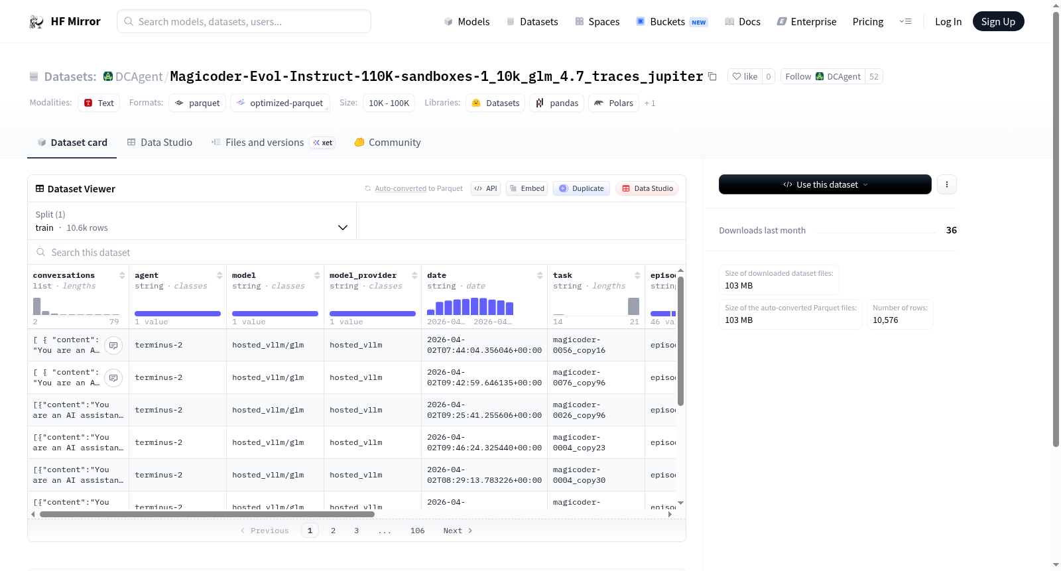Click the task lengths histogram
The height and width of the screenshot is (571, 1061).
[x=596, y=306]
